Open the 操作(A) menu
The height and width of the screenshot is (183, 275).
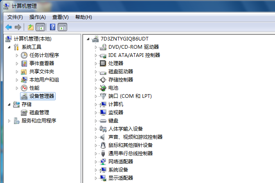37,17
